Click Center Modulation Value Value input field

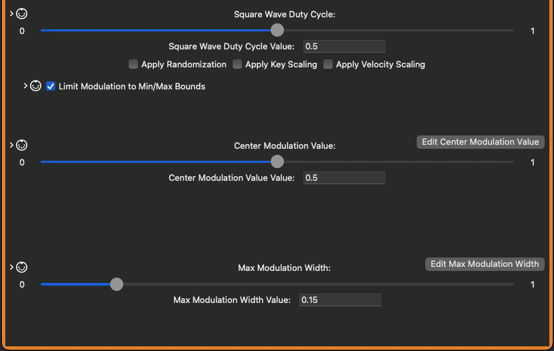pyautogui.click(x=344, y=178)
